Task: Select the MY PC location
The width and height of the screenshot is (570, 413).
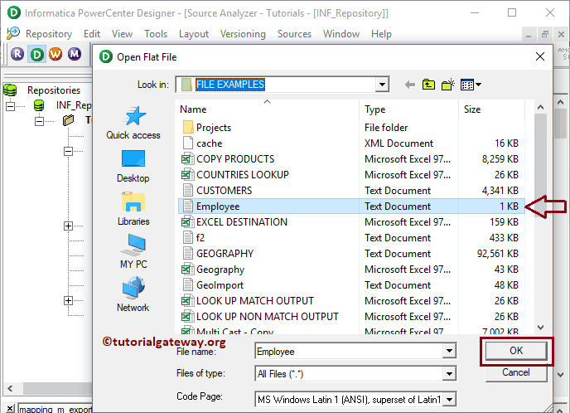Action: 133,252
